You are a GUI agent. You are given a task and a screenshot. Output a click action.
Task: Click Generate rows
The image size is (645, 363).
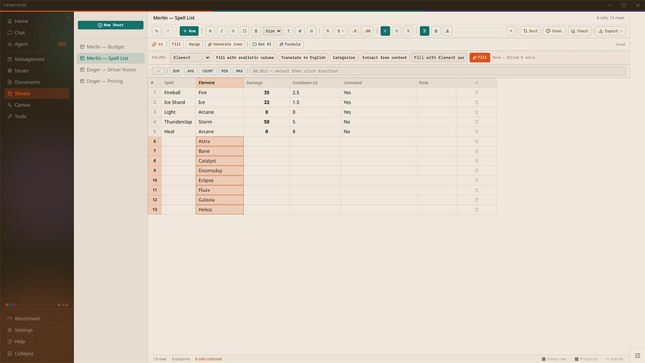(225, 44)
